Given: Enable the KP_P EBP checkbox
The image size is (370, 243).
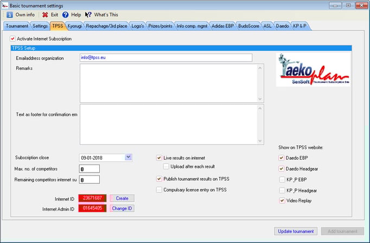Looking at the screenshot, I should point(282,180).
